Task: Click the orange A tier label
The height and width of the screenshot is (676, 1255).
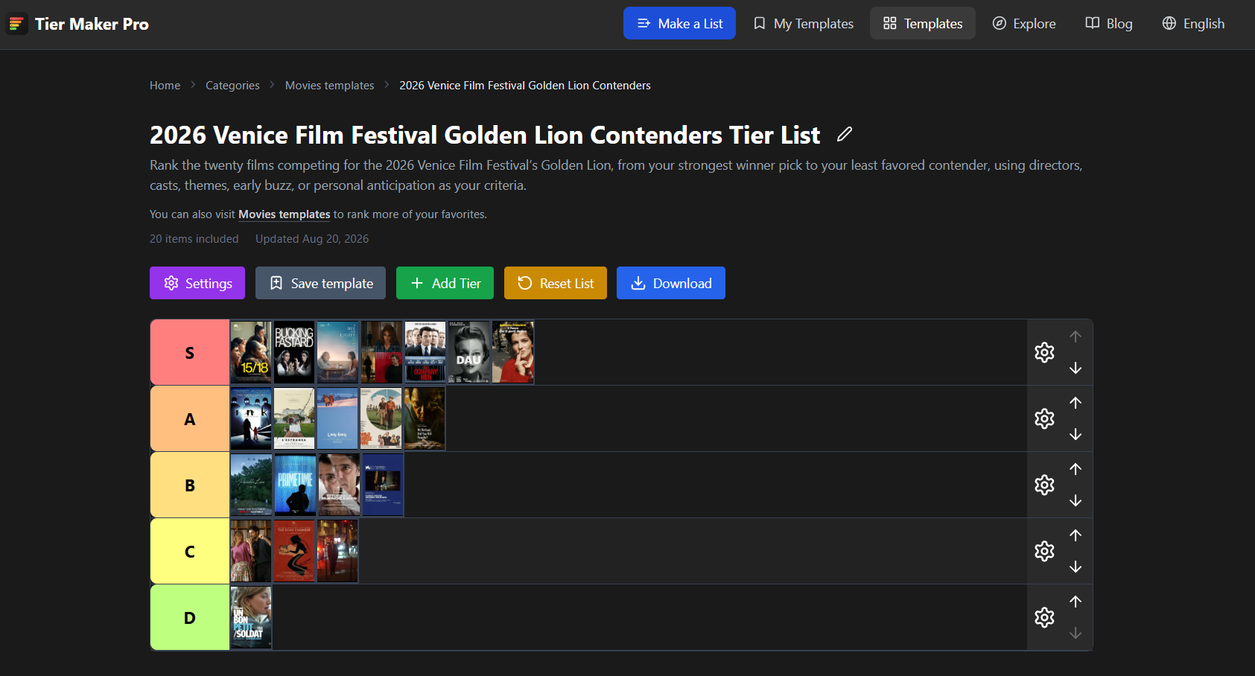Action: 190,418
